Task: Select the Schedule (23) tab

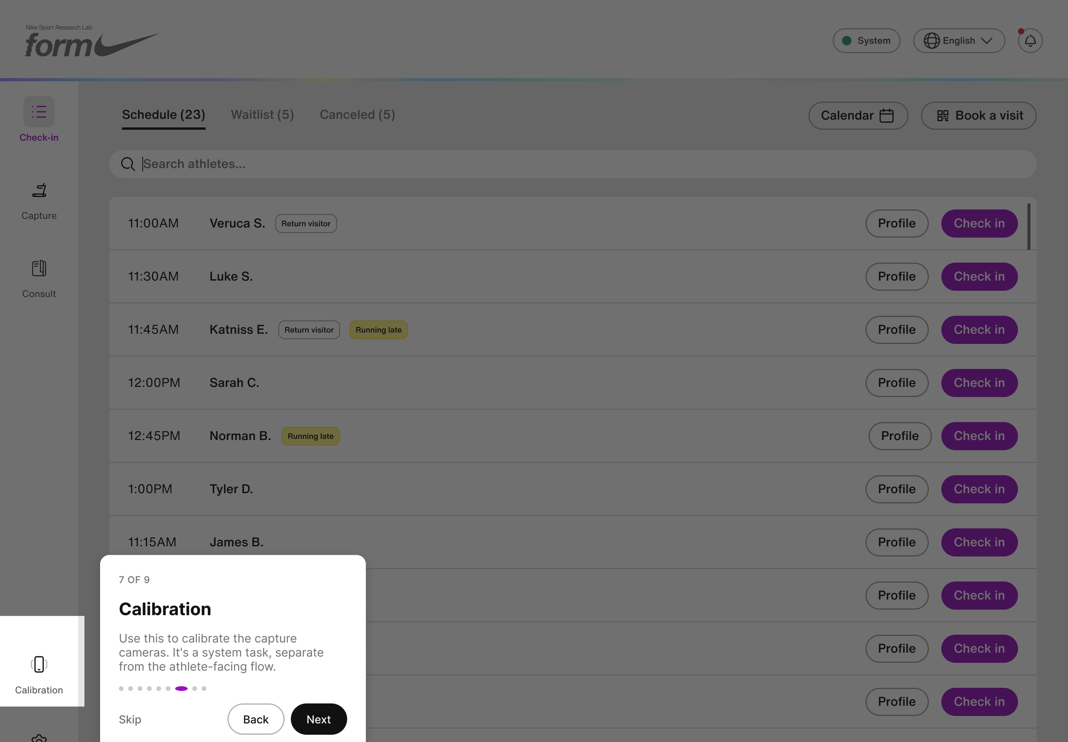Action: pos(163,114)
